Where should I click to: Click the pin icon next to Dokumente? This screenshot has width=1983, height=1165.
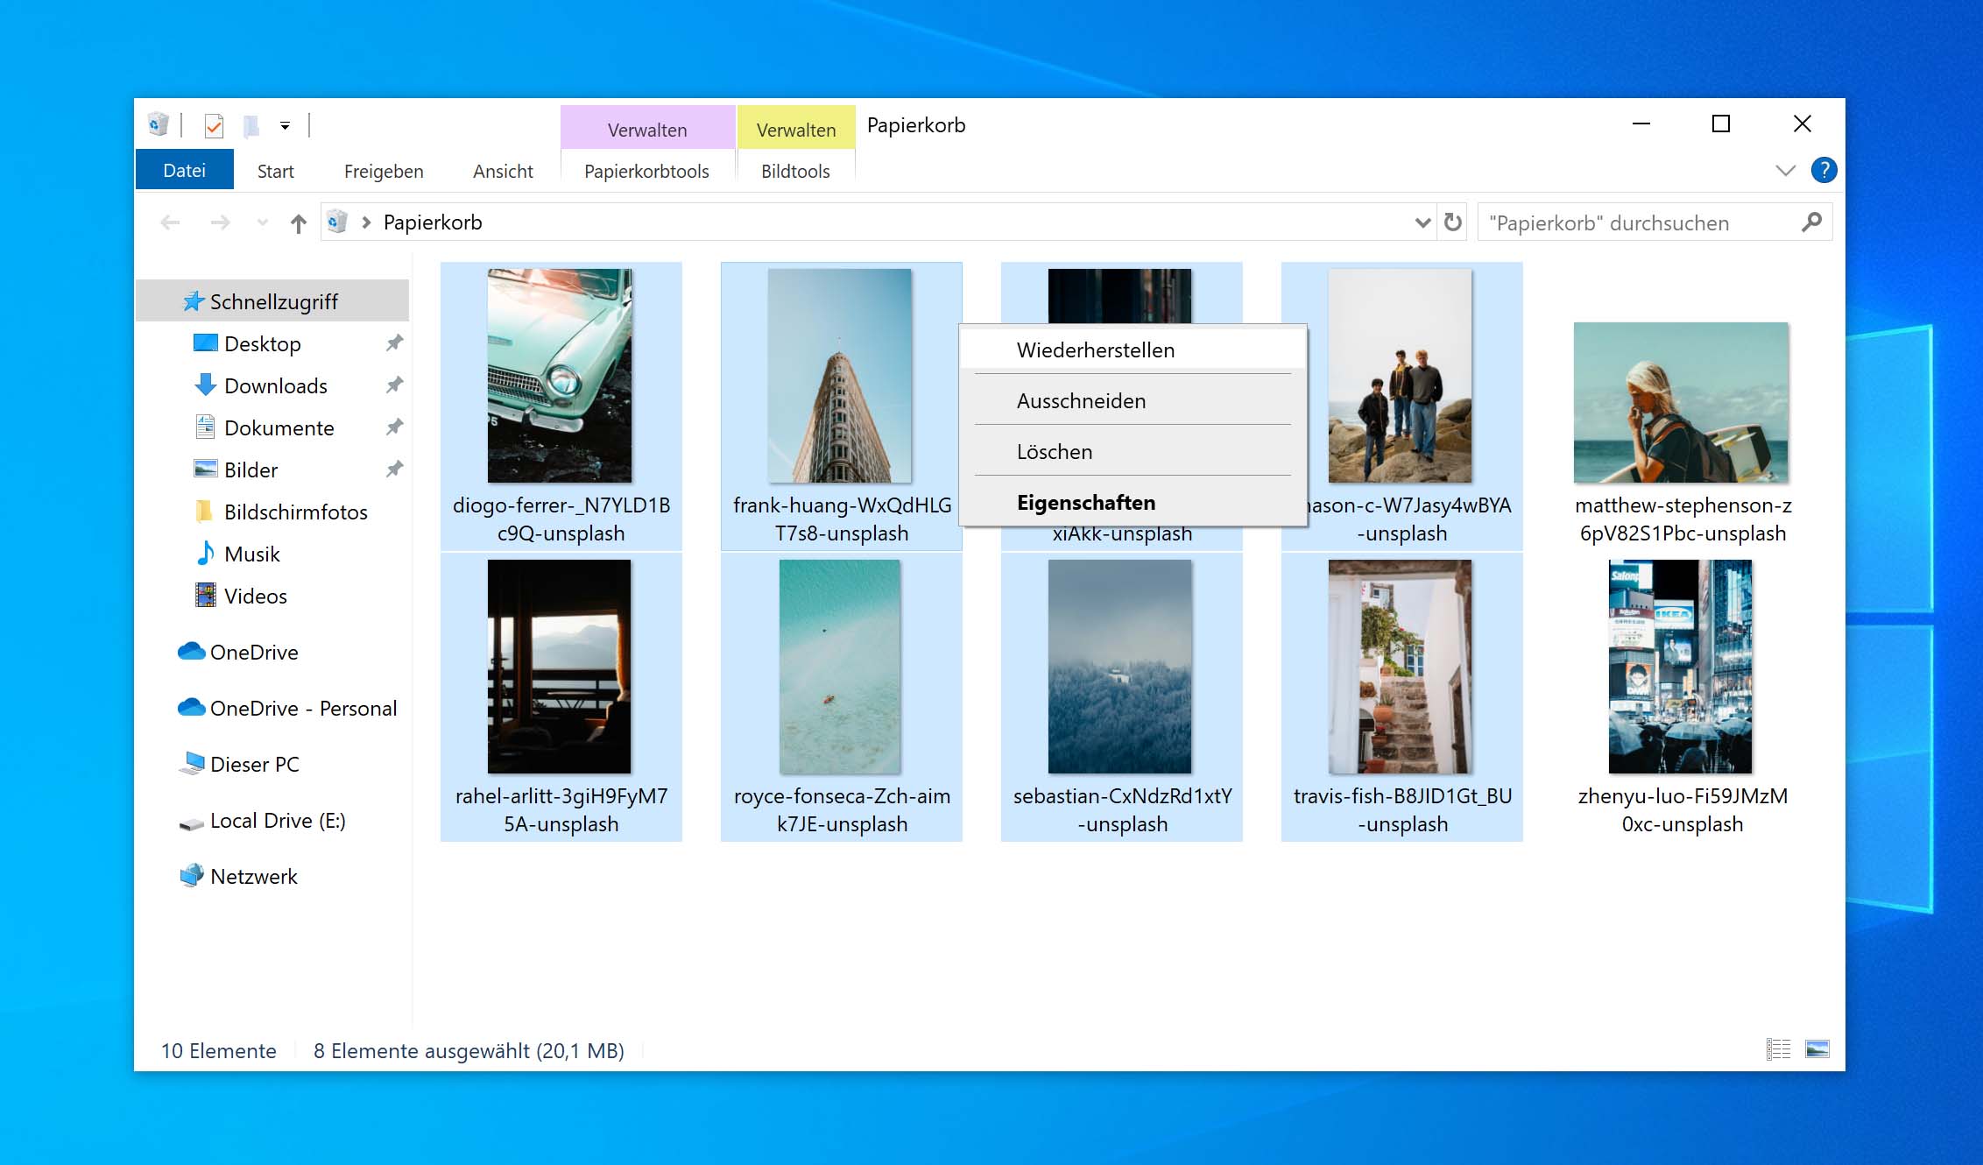(395, 427)
